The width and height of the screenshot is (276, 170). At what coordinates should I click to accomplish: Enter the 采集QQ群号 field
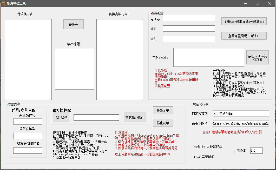pyautogui.click(x=28, y=122)
